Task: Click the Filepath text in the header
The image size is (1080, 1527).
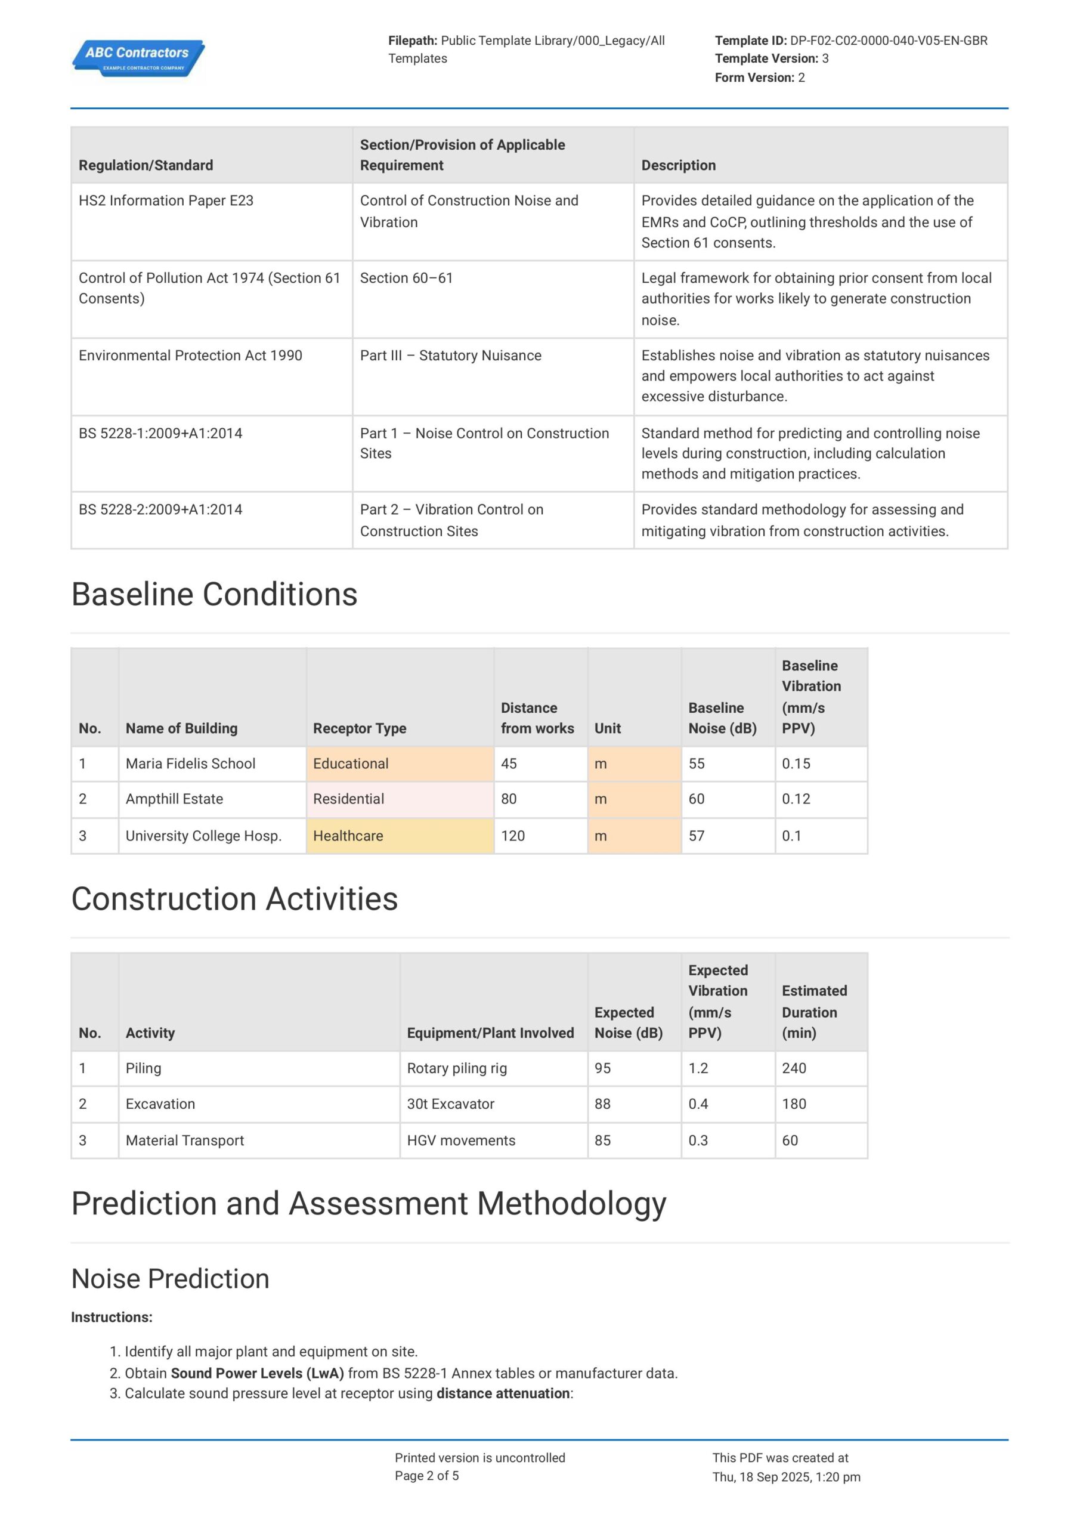Action: [526, 50]
